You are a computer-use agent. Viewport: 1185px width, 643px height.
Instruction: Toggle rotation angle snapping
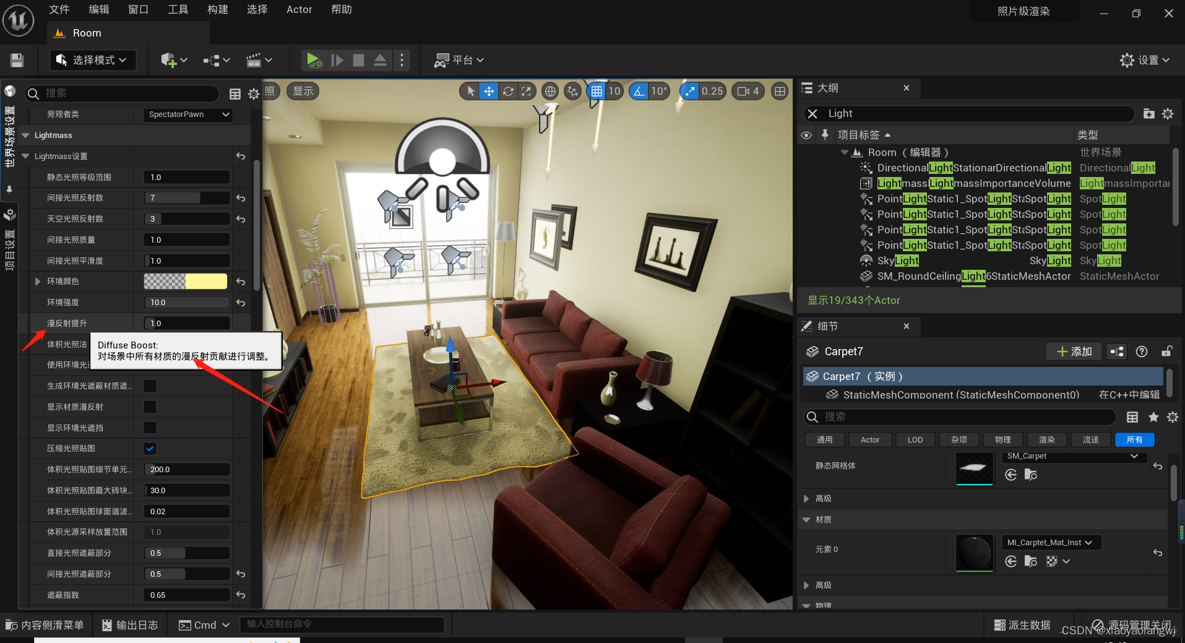[x=639, y=92]
